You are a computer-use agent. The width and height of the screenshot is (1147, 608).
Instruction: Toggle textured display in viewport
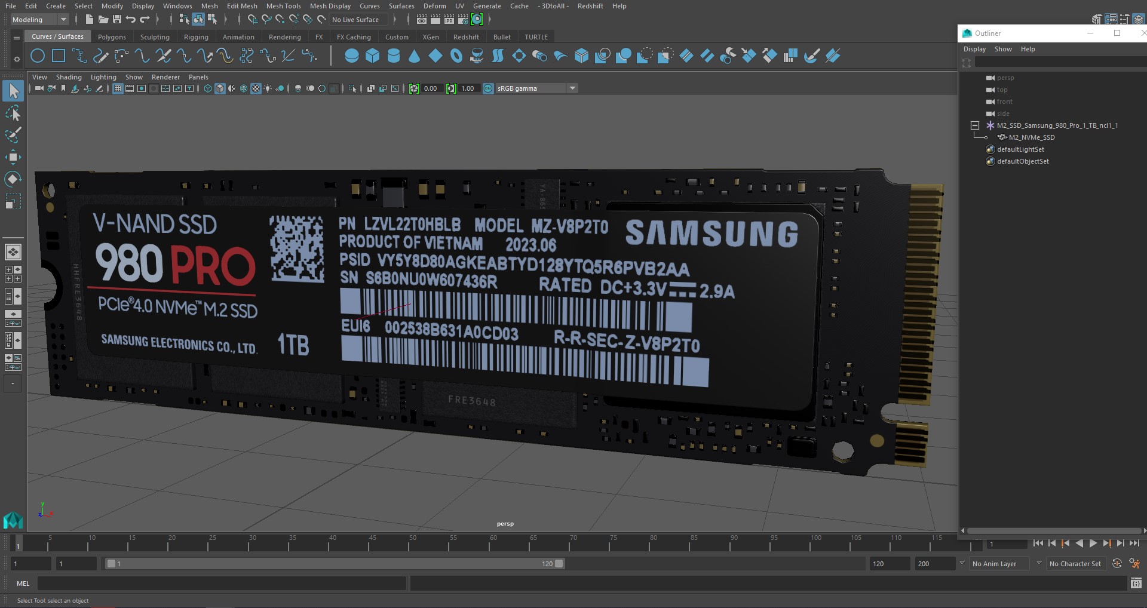[256, 88]
